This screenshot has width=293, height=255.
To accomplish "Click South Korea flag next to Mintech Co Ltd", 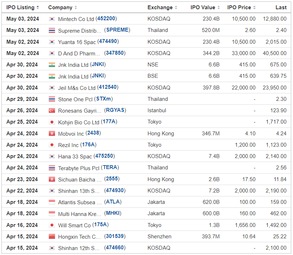I will click(x=52, y=19).
